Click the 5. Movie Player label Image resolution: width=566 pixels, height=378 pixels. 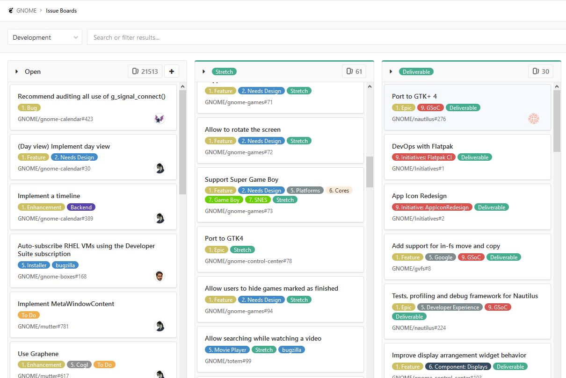tap(227, 349)
